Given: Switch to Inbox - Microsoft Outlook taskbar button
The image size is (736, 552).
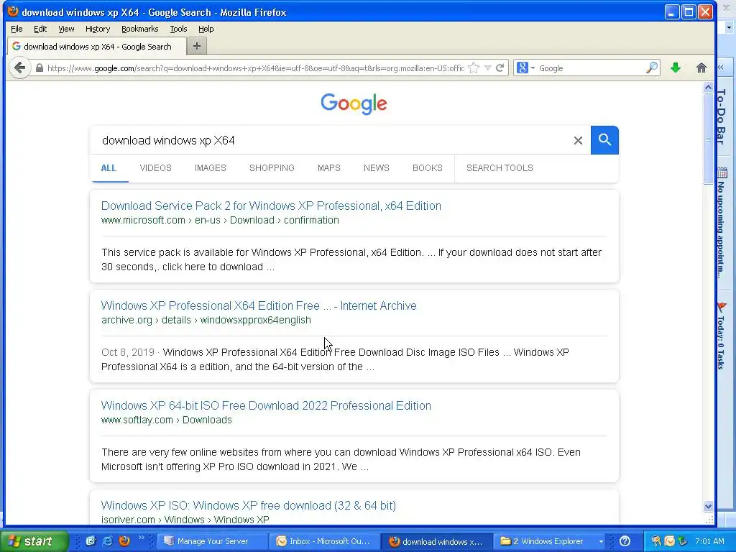Looking at the screenshot, I should (x=324, y=541).
